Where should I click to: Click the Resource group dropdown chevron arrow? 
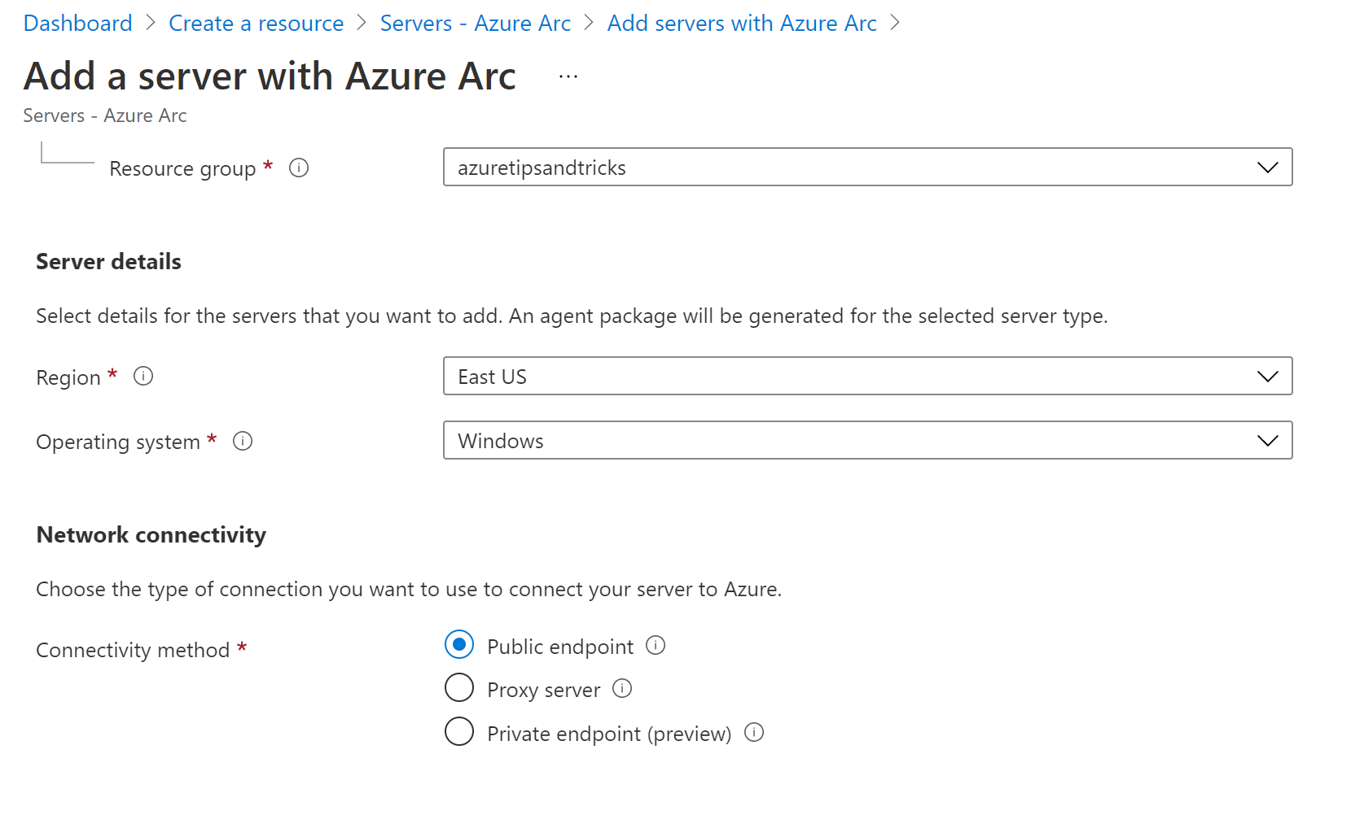click(1267, 168)
